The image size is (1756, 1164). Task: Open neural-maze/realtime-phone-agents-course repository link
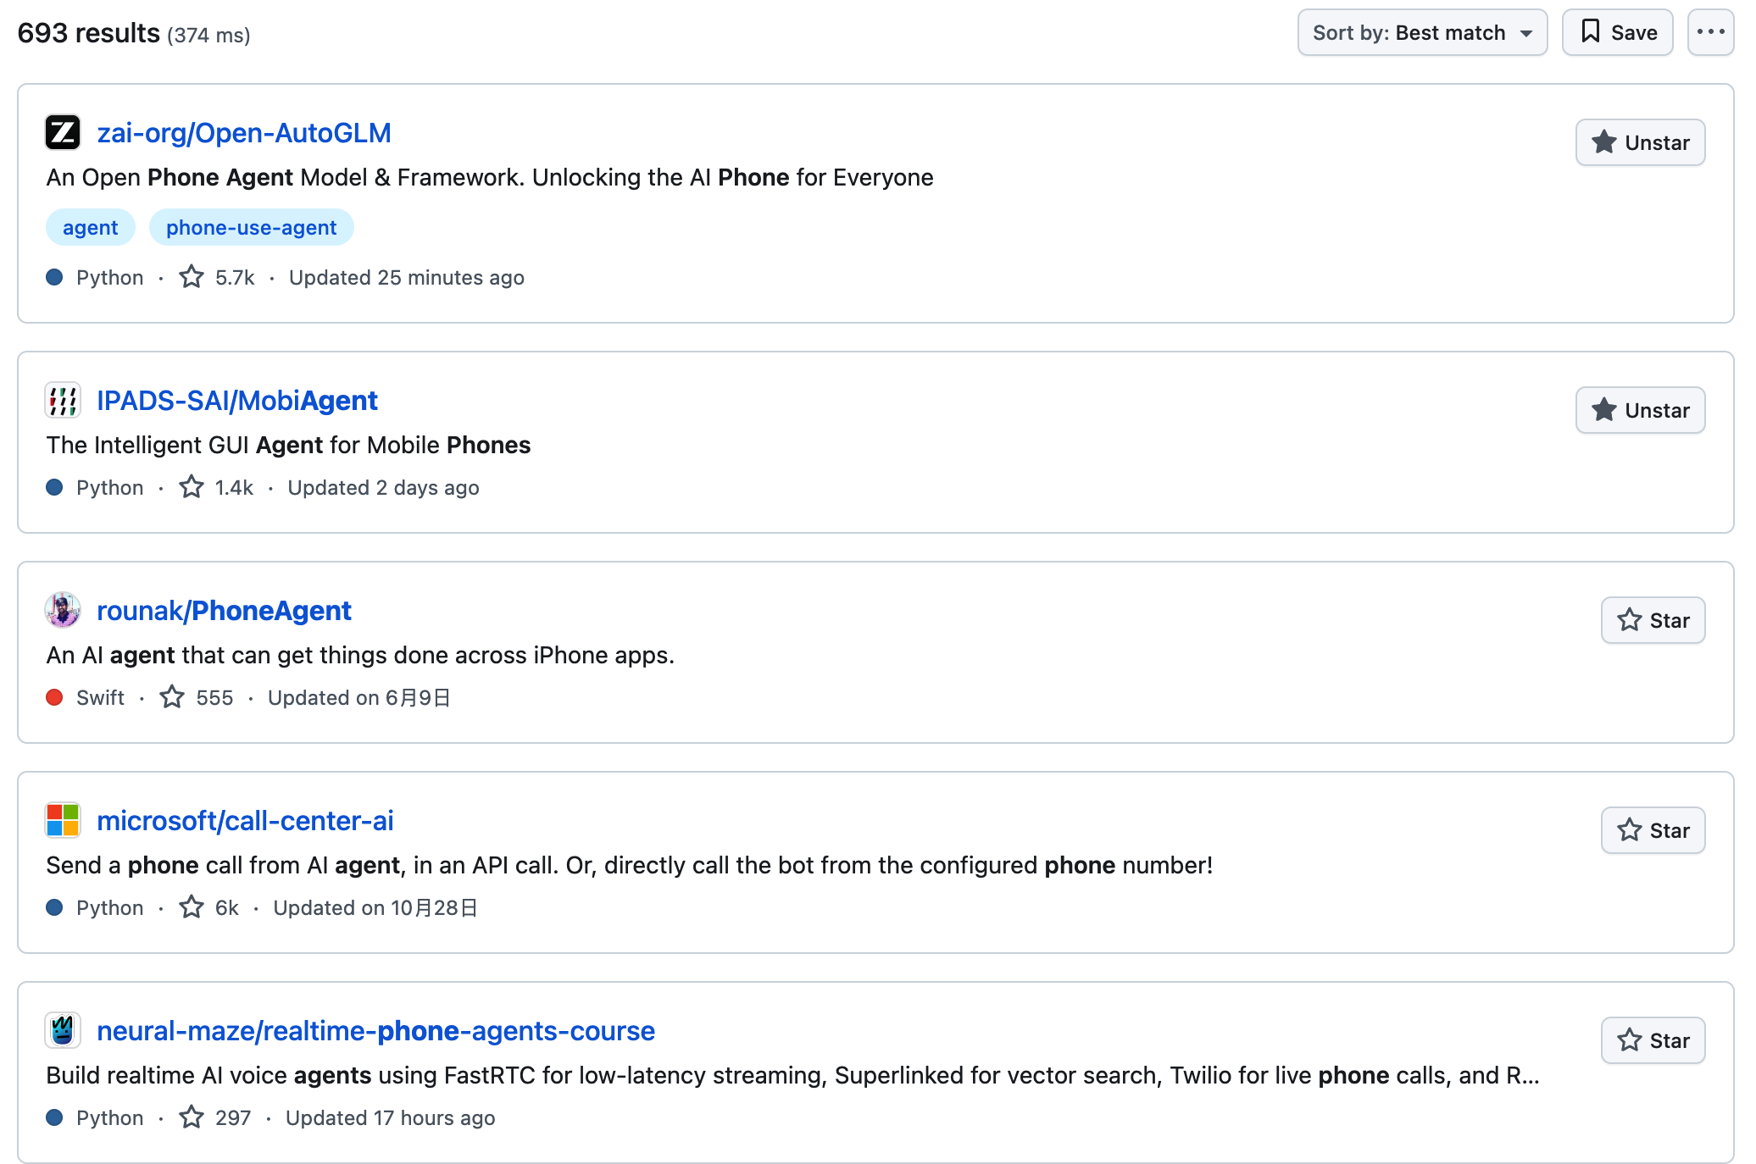click(375, 1031)
